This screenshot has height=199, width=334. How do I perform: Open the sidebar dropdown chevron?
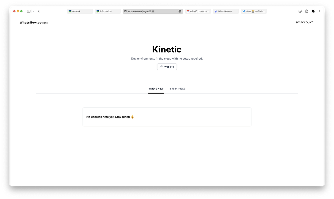[x=33, y=11]
